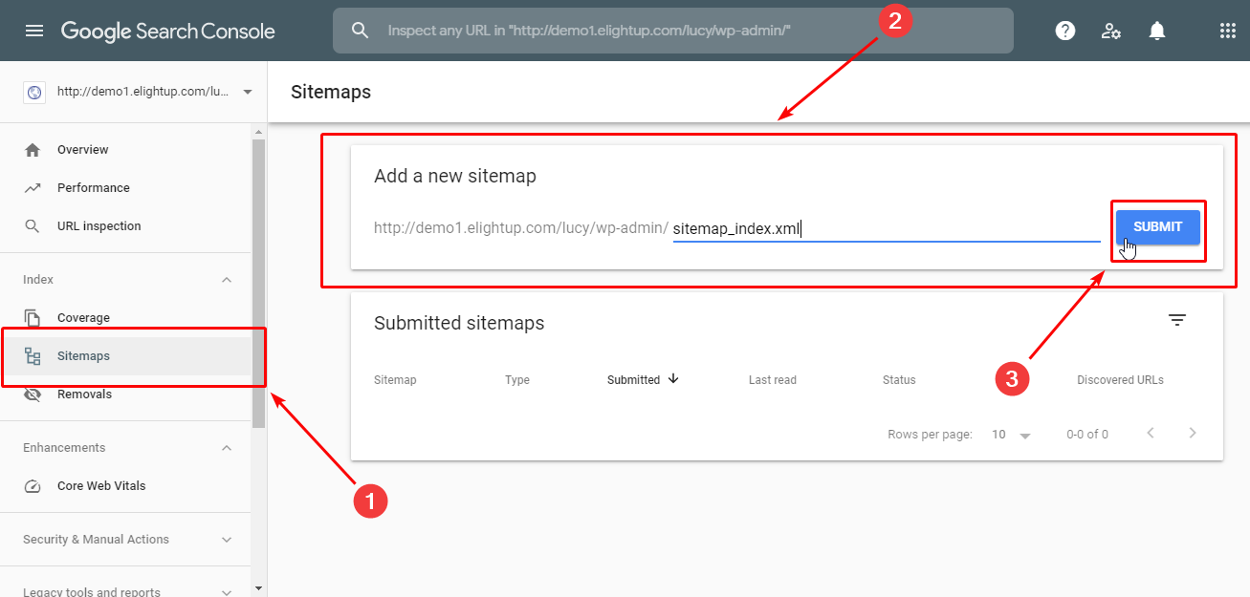The width and height of the screenshot is (1250, 597).
Task: Click the Google Search Console logo
Action: [168, 31]
